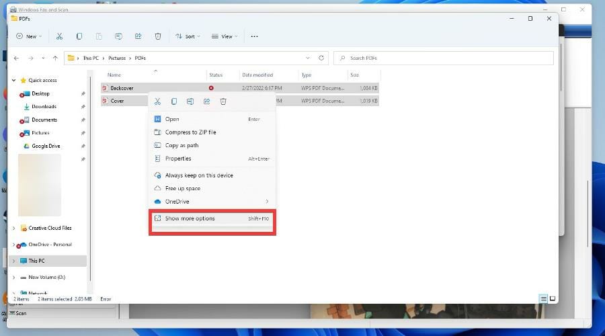Switch to details view icon in status bar
Screen dimensions: 605x336
click(x=543, y=298)
